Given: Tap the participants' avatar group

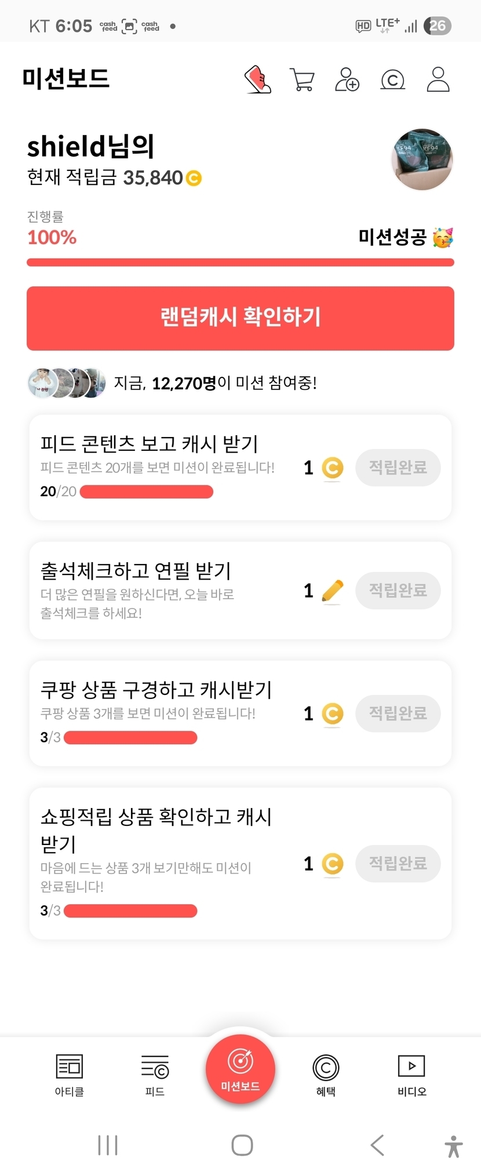Looking at the screenshot, I should (67, 383).
